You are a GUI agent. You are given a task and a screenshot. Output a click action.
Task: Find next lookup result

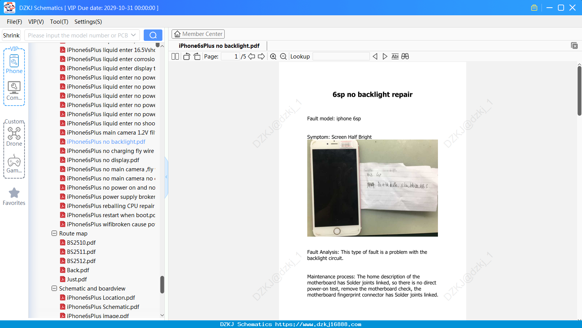point(385,57)
